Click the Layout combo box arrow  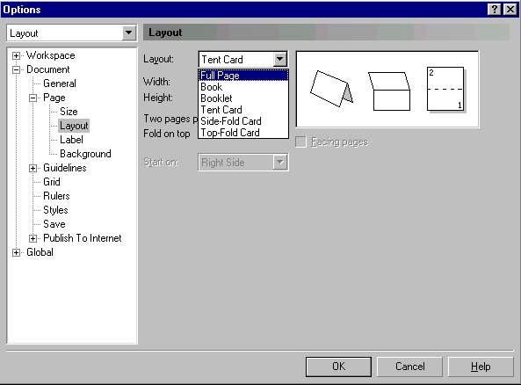tap(279, 60)
